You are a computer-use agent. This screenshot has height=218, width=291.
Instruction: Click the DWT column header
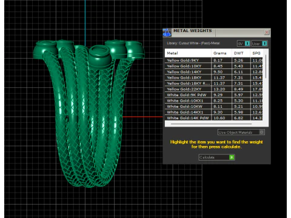pyautogui.click(x=241, y=53)
